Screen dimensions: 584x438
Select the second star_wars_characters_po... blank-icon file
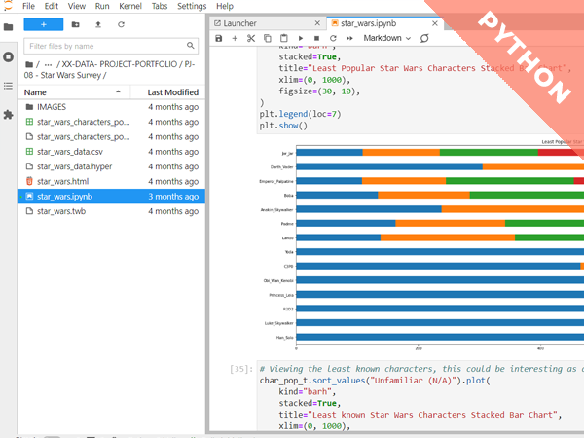coord(111,136)
